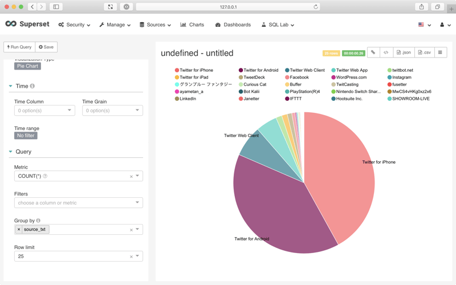Open the user profile menu icon
Viewport: 456px width, 285px height.
445,25
